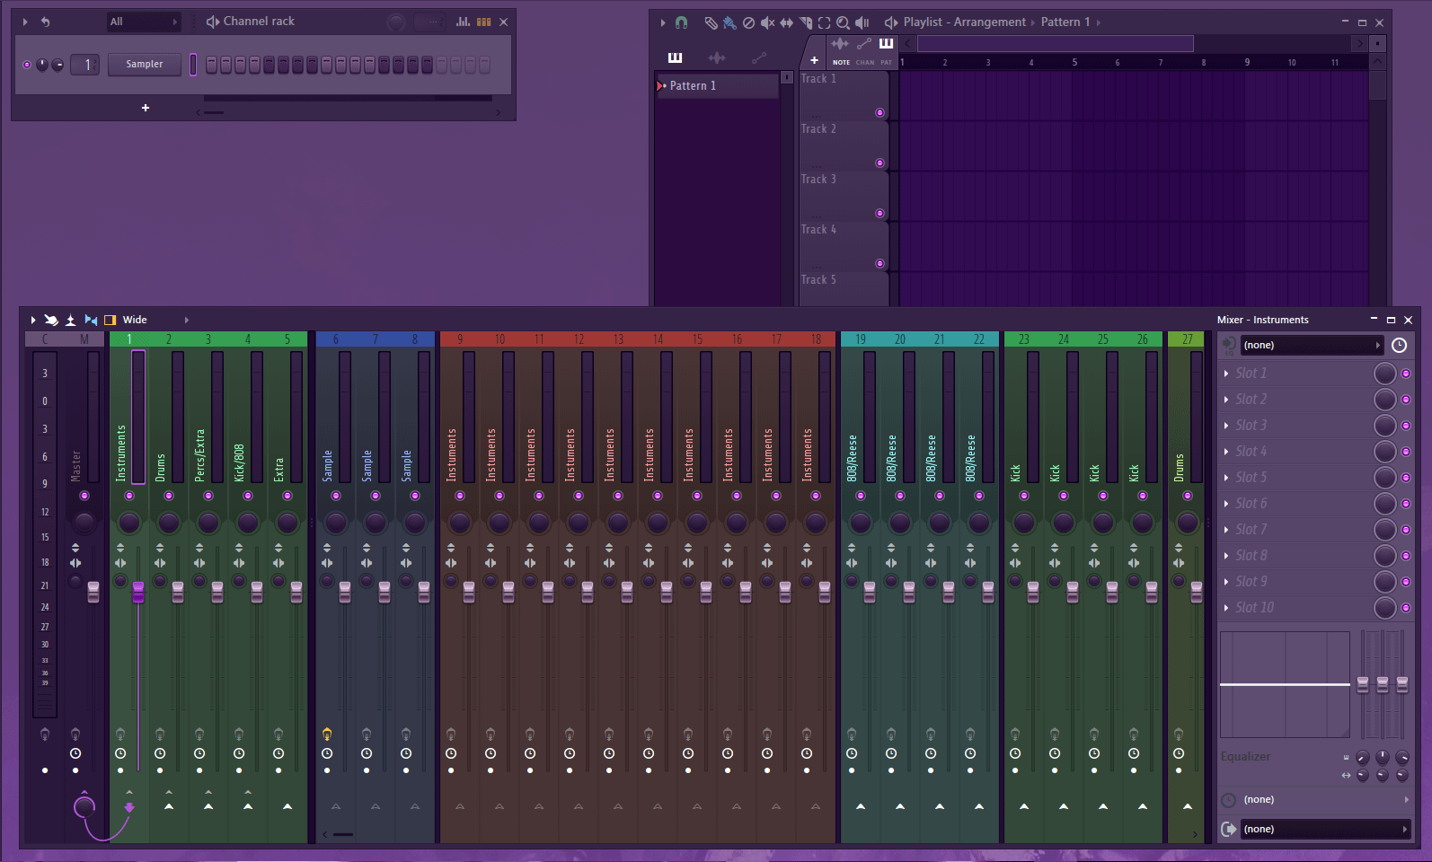Click the Sampler channel selector bar
This screenshot has height=862, width=1432.
tap(192, 65)
